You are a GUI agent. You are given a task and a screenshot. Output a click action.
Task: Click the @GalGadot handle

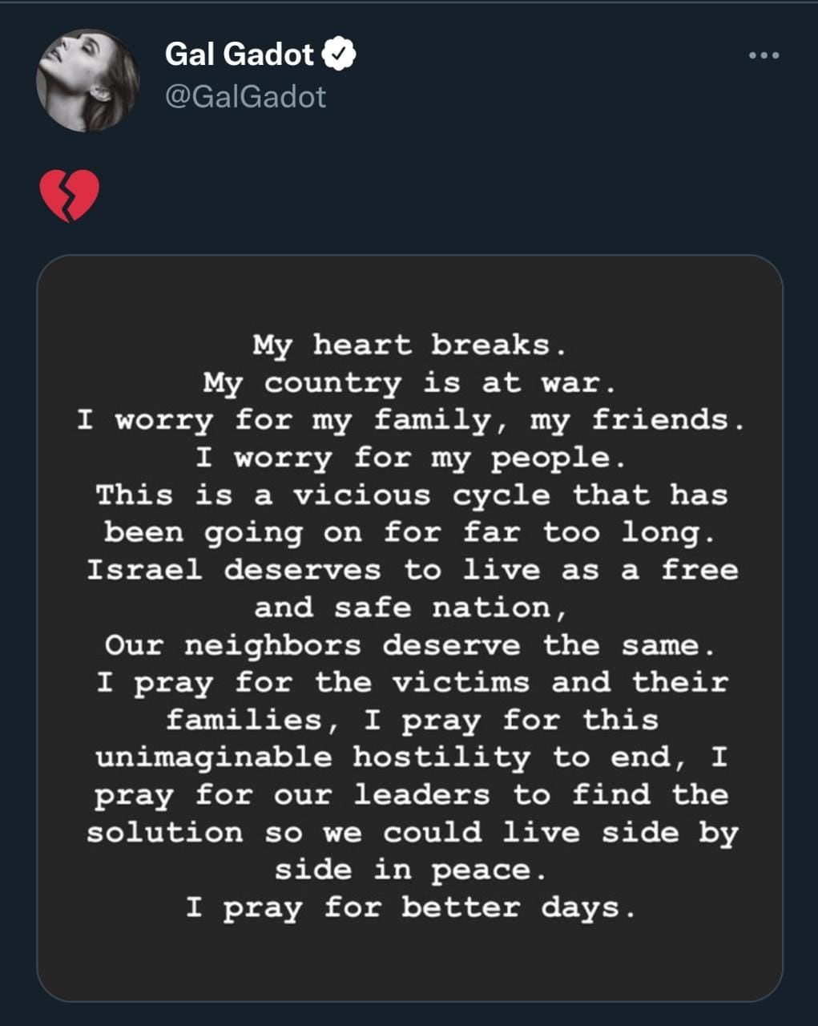coord(245,97)
